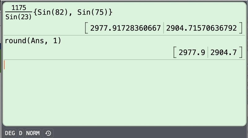Click the rounded 2904.7 result

224,52
